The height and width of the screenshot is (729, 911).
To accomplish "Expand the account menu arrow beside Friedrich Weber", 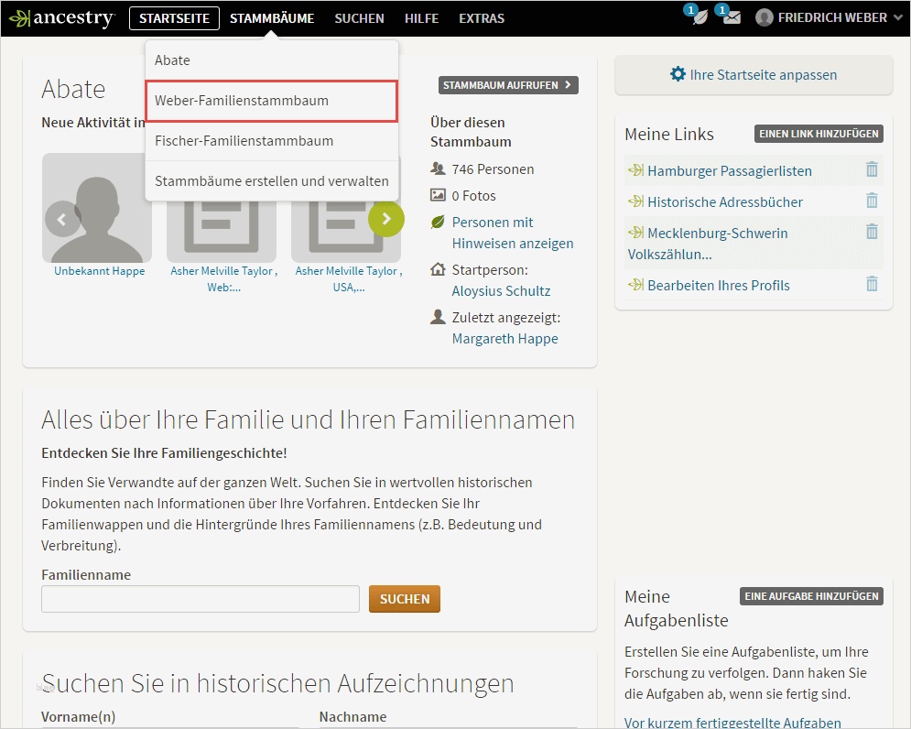I will coord(897,17).
